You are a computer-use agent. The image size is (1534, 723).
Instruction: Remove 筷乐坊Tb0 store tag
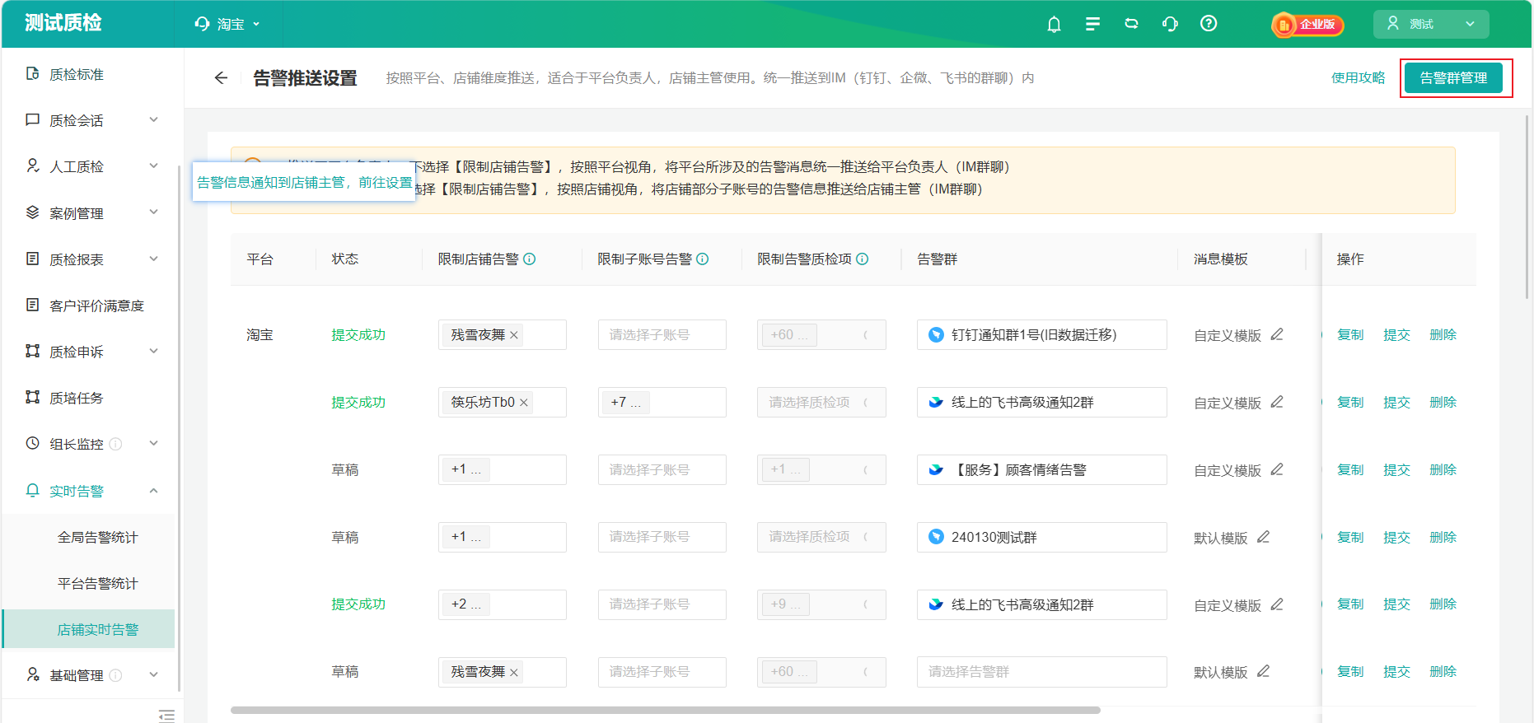tap(524, 403)
